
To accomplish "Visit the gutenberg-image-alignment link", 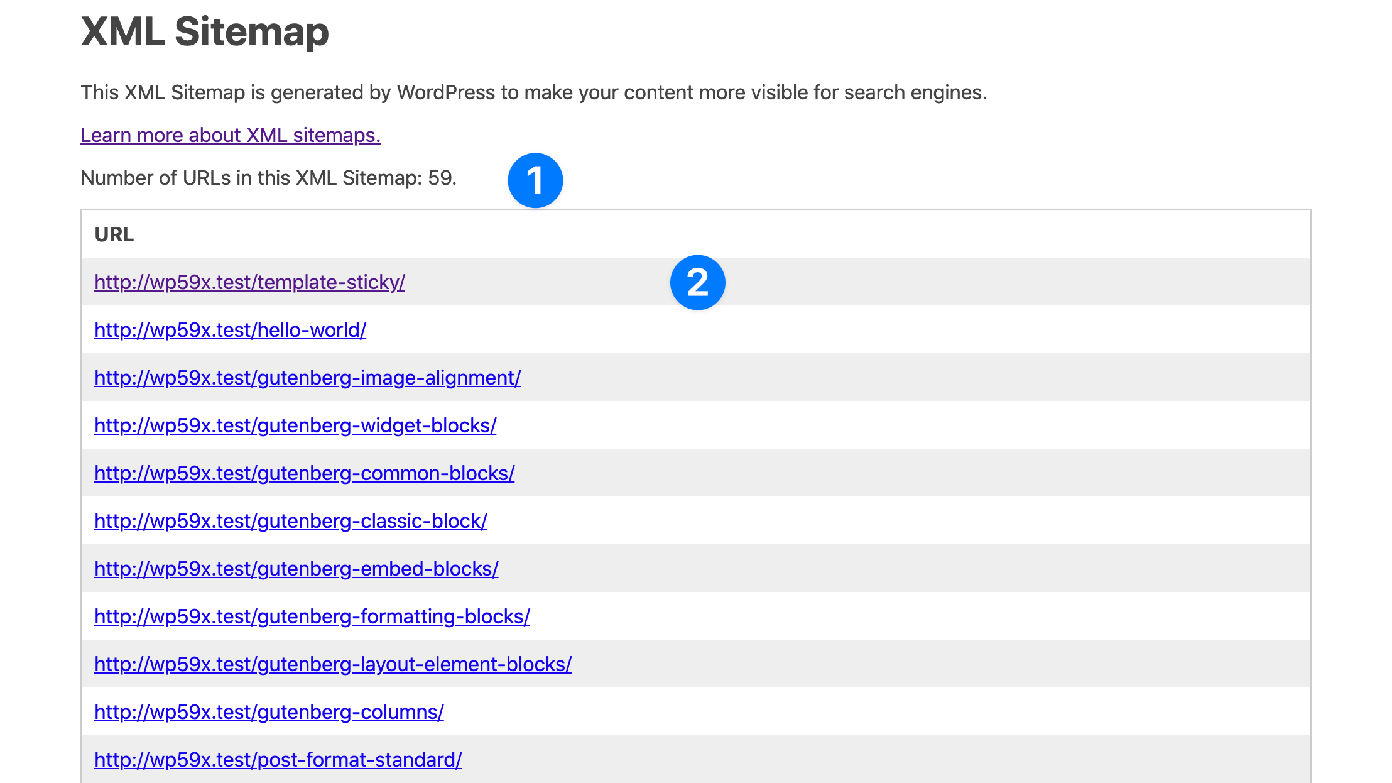I will click(307, 378).
